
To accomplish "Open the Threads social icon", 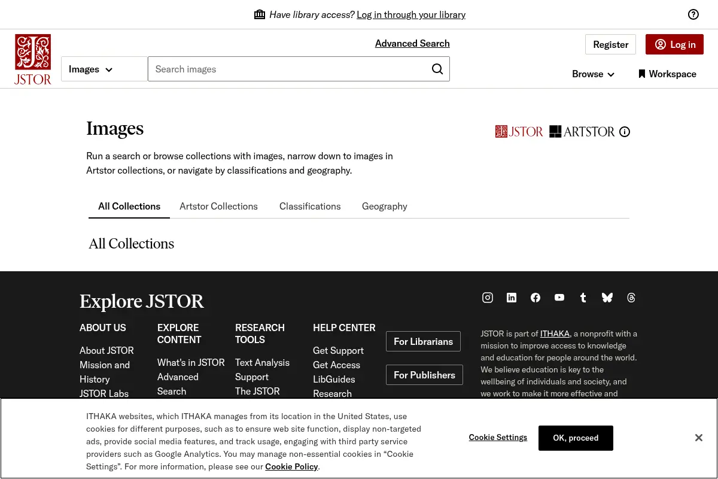I will click(631, 298).
